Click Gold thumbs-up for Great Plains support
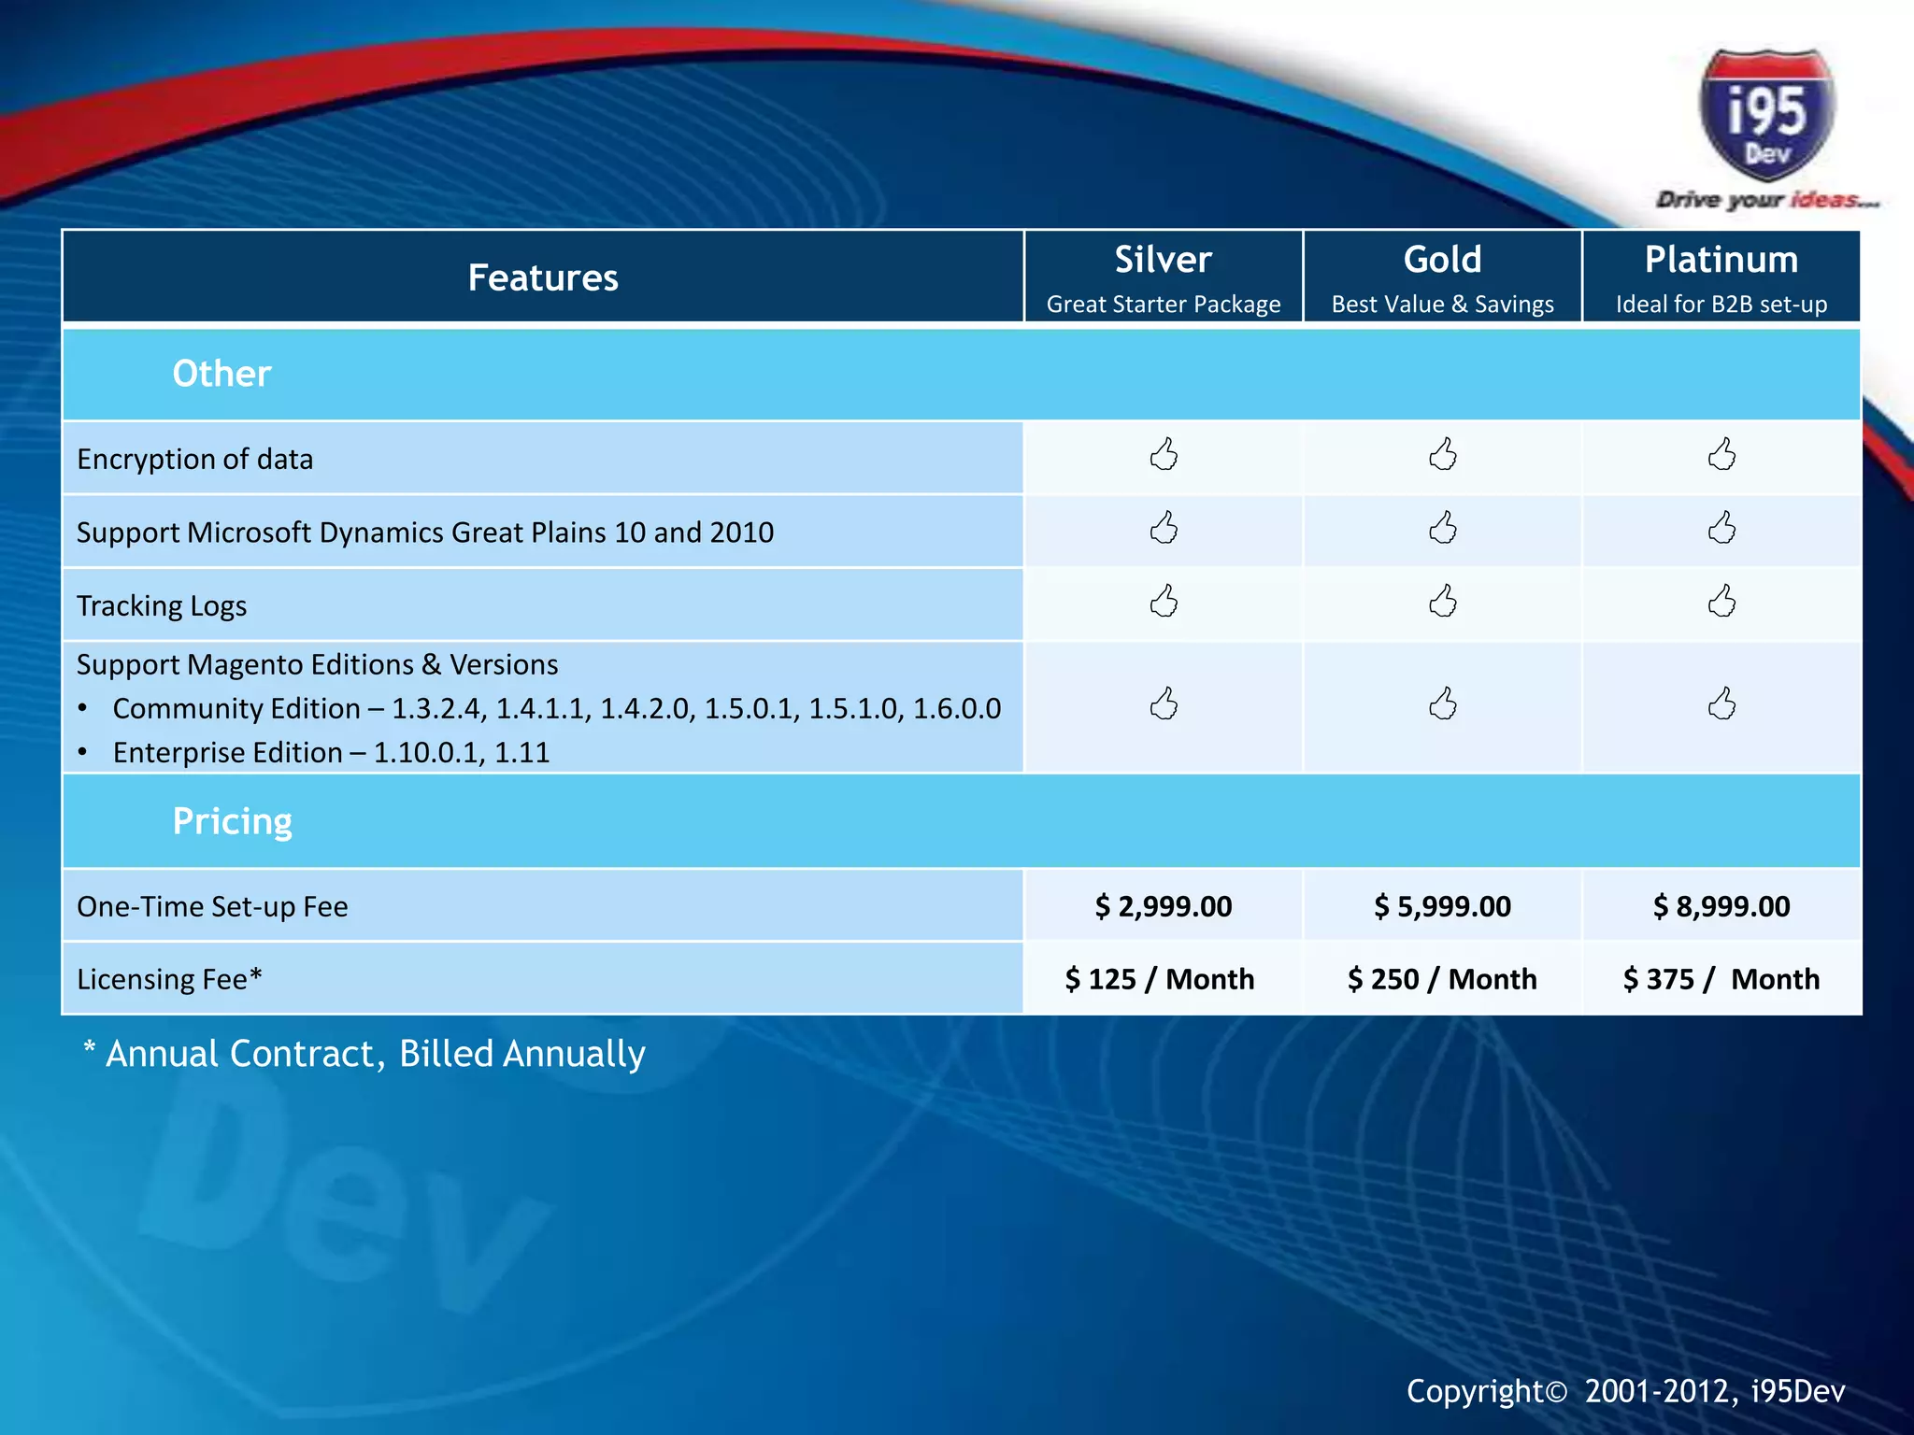Viewport: 1914px width, 1435px height. pyautogui.click(x=1442, y=529)
